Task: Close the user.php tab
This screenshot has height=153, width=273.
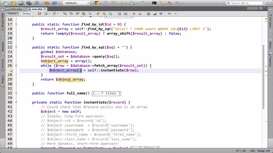Action: 45,9
